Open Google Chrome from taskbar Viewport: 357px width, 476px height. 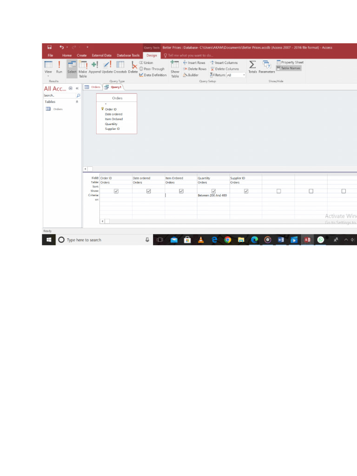coord(228,240)
